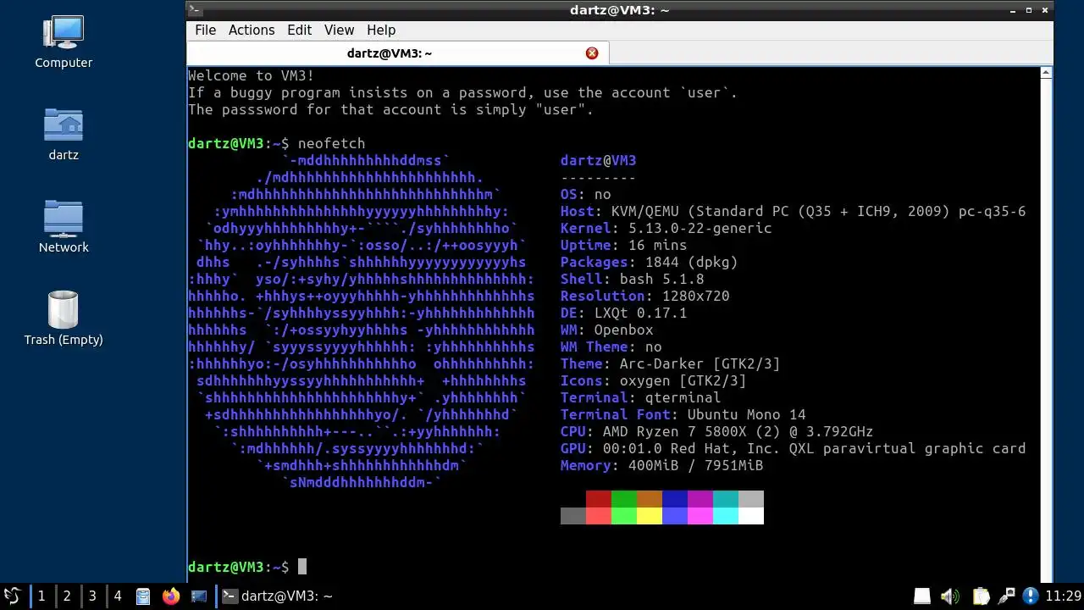
Task: Click the 'Terminal: qterminal' line
Action: [x=641, y=397]
